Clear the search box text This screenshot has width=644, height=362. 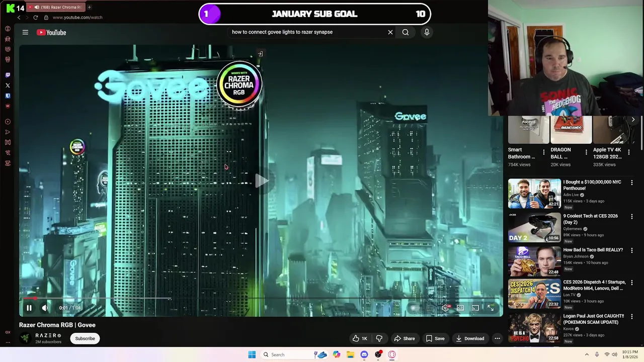pos(390,32)
